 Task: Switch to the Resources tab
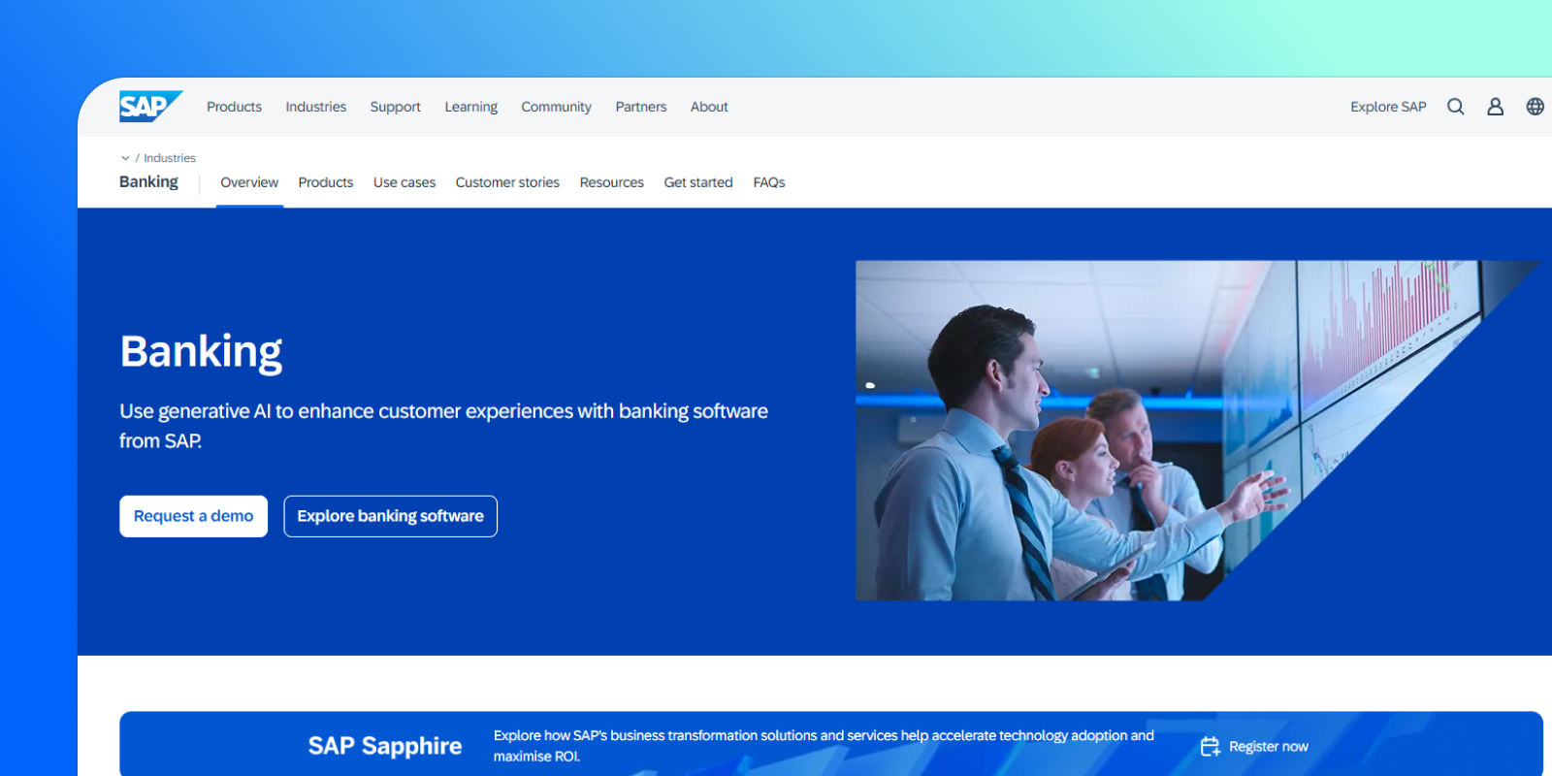coord(611,182)
